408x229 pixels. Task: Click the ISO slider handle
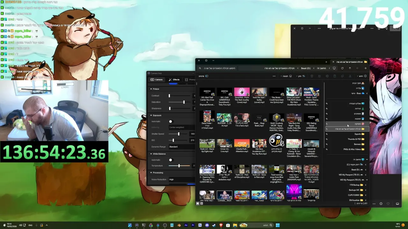(x=173, y=140)
